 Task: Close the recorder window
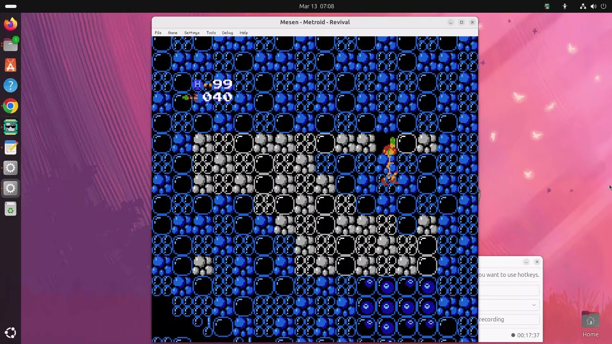pyautogui.click(x=537, y=262)
